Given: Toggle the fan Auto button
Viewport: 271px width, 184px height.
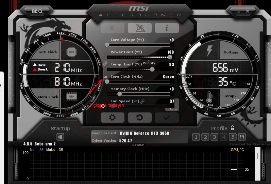Looking at the screenshot, I should 173,109.
